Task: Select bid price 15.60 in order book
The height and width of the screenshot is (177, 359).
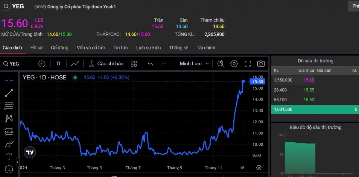Action: point(309,80)
